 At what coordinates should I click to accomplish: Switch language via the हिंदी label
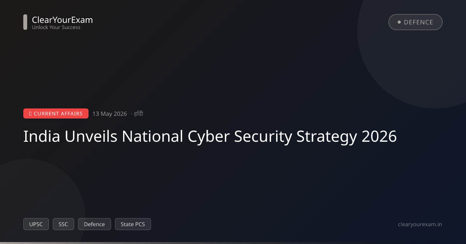coord(139,114)
